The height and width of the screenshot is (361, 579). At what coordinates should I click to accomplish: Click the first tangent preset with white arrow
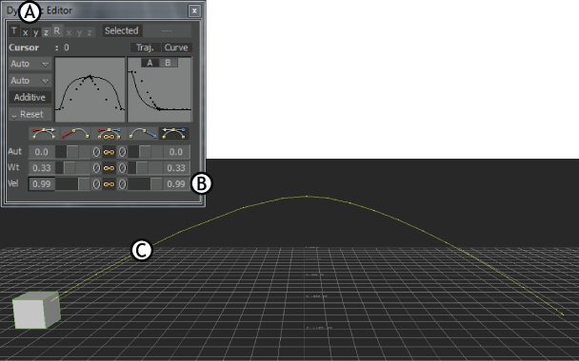44,133
